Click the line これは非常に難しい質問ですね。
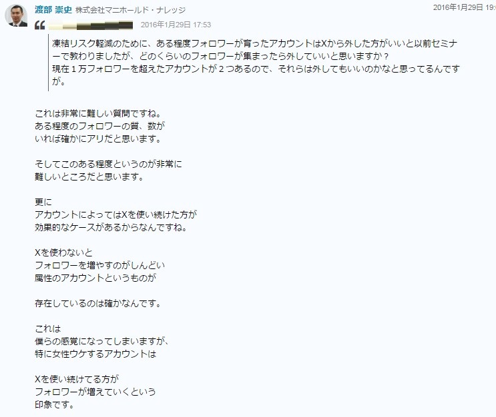This screenshot has height=417, width=496. coord(99,113)
